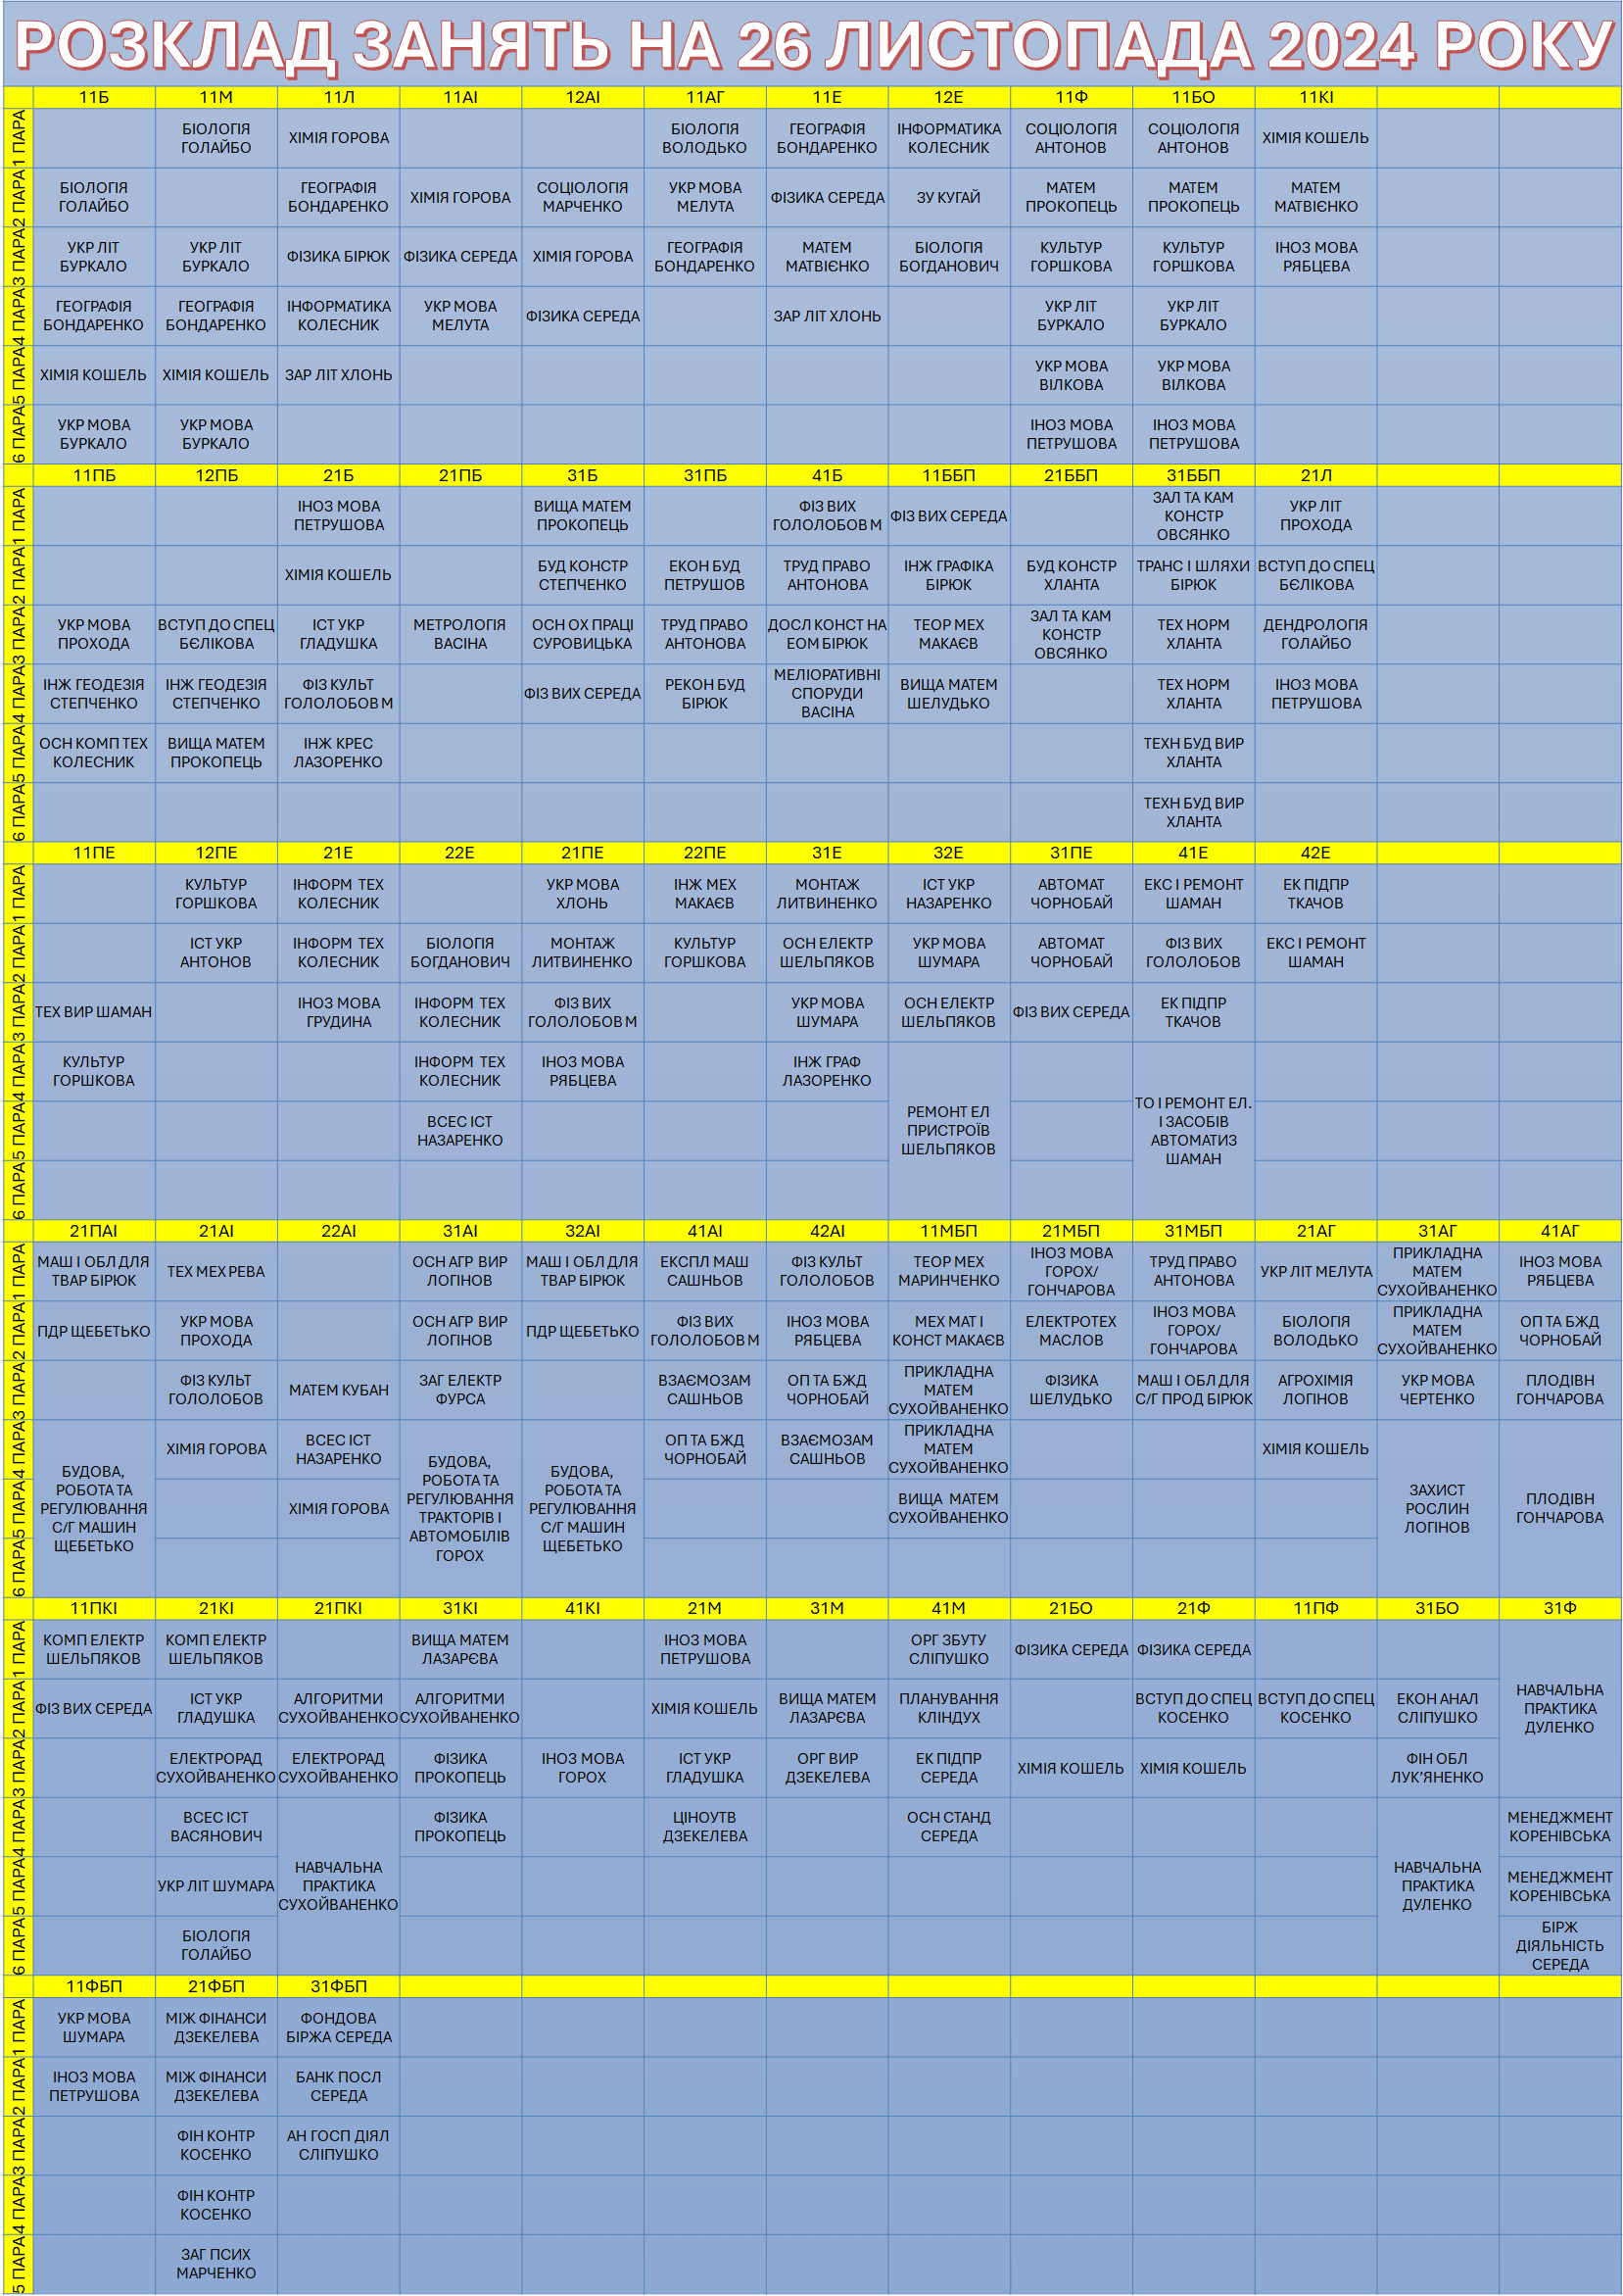The image size is (1623, 2296).
Task: Select the 'ФОНДОВА БІРЖА СЕРЕДА' cell
Action: pyautogui.click(x=339, y=2027)
